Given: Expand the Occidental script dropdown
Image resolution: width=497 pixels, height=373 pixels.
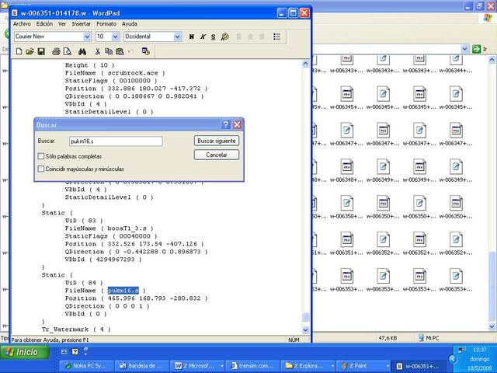Looking at the screenshot, I should click(x=178, y=37).
